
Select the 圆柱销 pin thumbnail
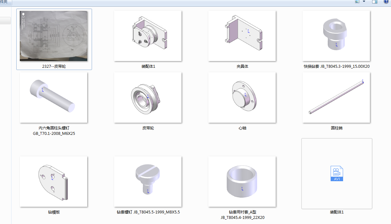pos(336,97)
